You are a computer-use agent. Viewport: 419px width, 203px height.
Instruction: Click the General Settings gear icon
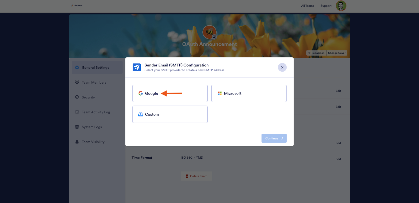pos(77,67)
